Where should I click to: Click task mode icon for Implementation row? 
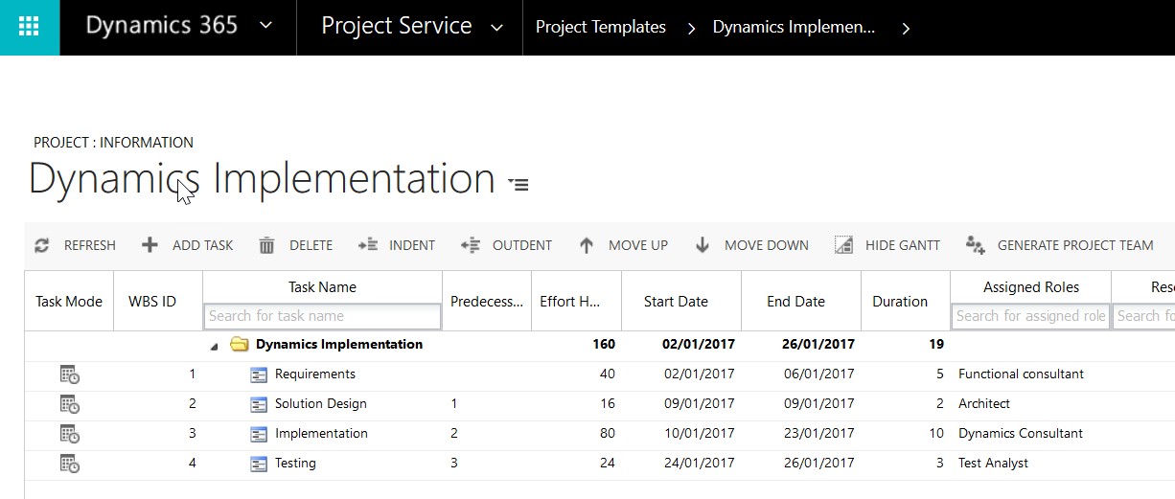(69, 434)
